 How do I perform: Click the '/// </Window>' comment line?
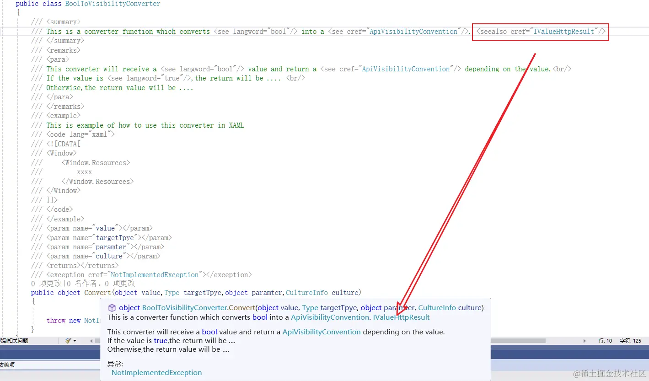click(x=56, y=191)
